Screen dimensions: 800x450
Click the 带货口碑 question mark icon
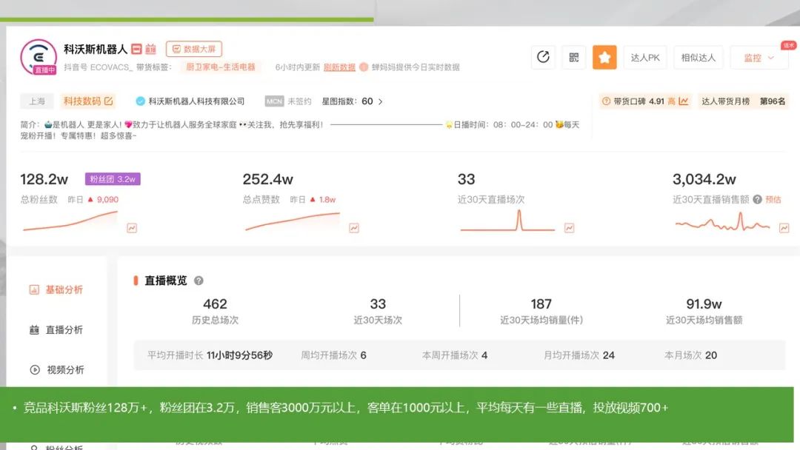click(606, 101)
